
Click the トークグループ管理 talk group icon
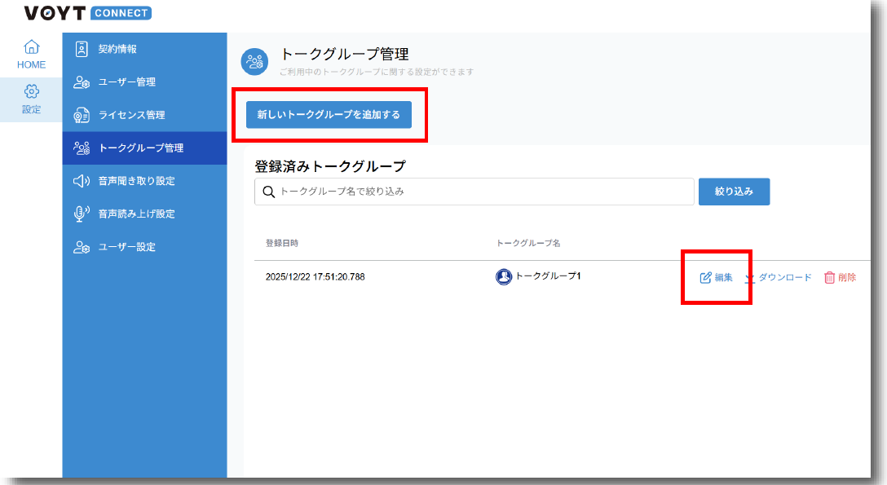80,148
